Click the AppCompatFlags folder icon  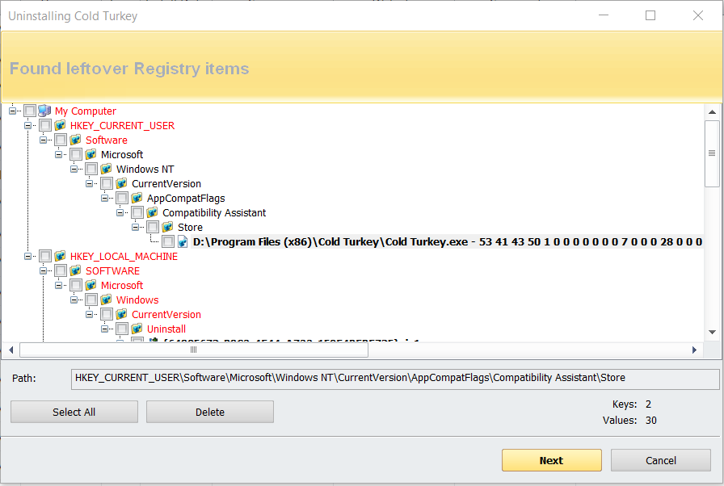click(x=137, y=198)
